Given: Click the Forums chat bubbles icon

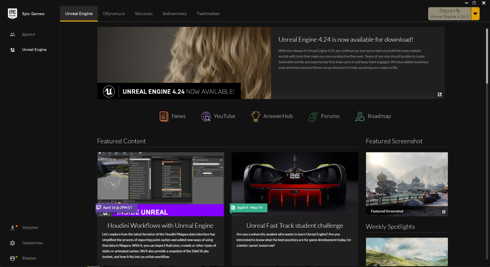Looking at the screenshot, I should (313, 116).
